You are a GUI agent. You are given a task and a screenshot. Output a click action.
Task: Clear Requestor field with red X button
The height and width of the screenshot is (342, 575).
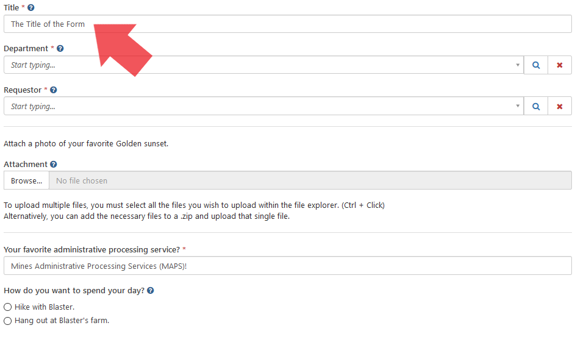coord(560,106)
